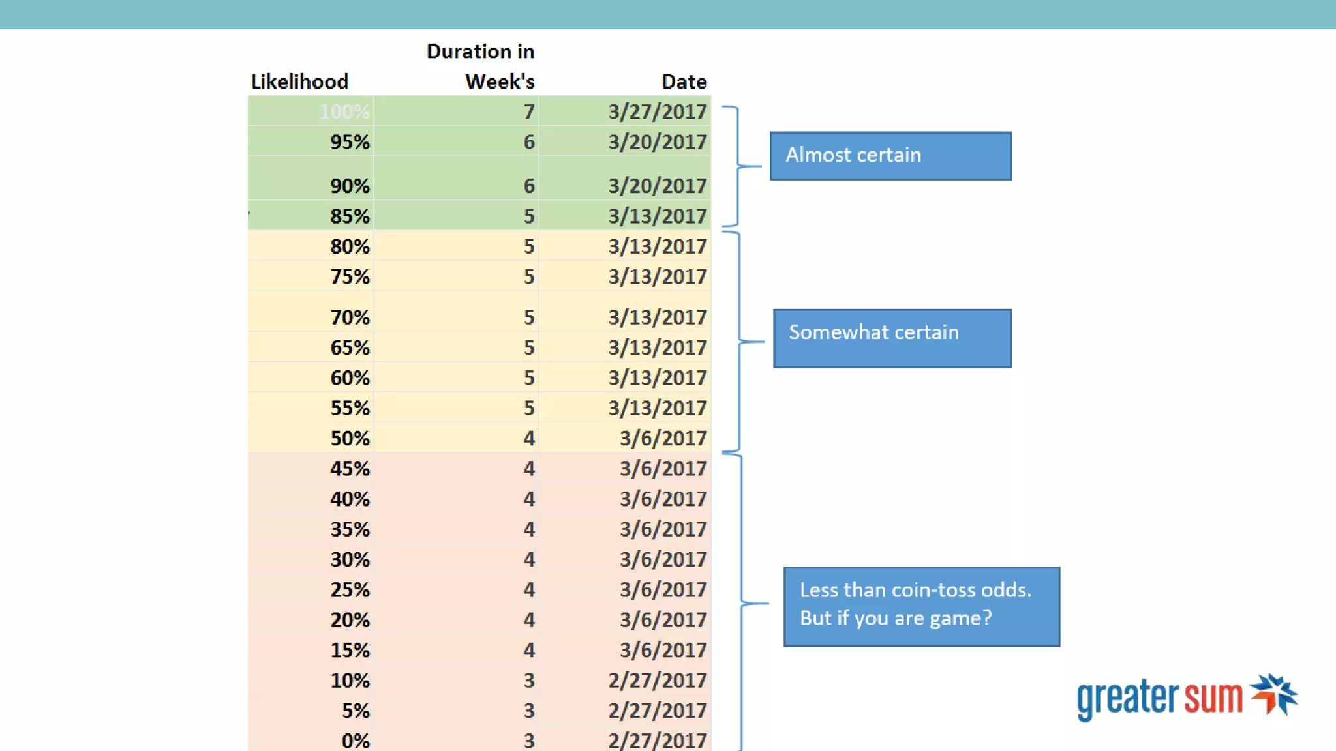This screenshot has width=1336, height=751.
Task: Click the date in the 50% row
Action: pyautogui.click(x=663, y=438)
